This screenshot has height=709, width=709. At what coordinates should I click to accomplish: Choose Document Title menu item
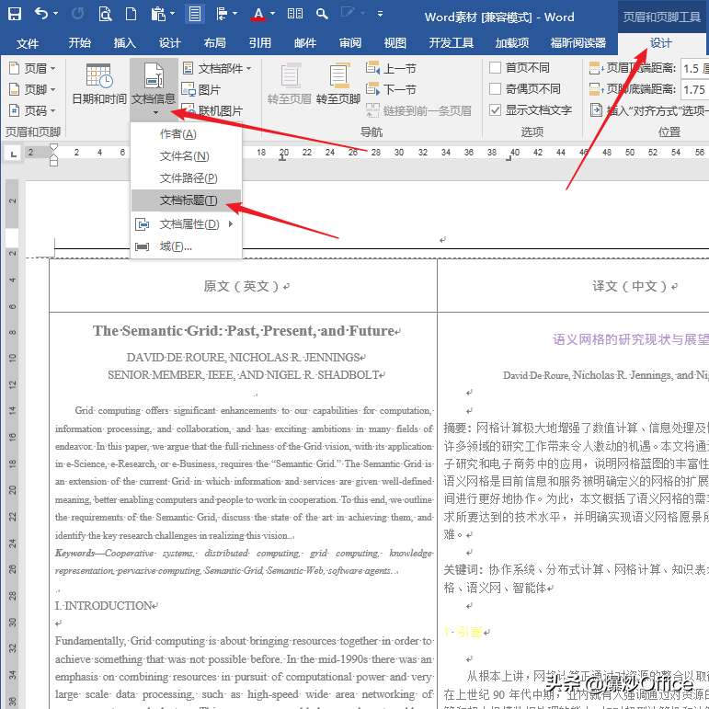pos(186,200)
